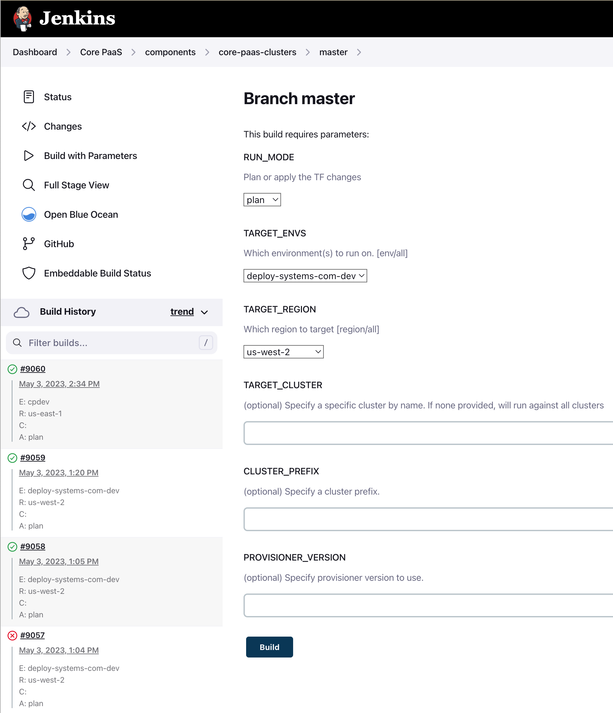Viewport: 613px width, 713px height.
Task: Open build #9060 link
Action: coord(33,369)
